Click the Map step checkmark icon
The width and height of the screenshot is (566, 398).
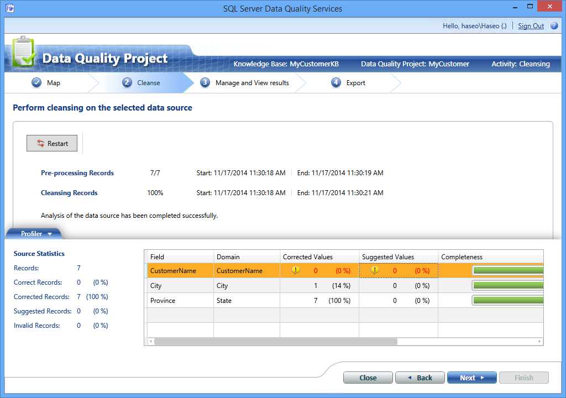click(x=36, y=83)
